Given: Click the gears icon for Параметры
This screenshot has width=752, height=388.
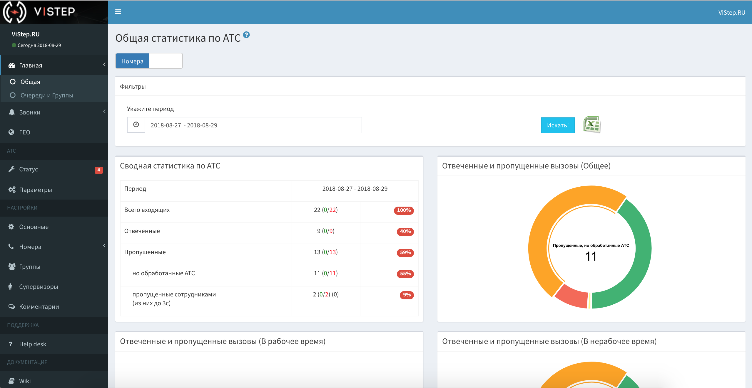Looking at the screenshot, I should click(x=12, y=190).
